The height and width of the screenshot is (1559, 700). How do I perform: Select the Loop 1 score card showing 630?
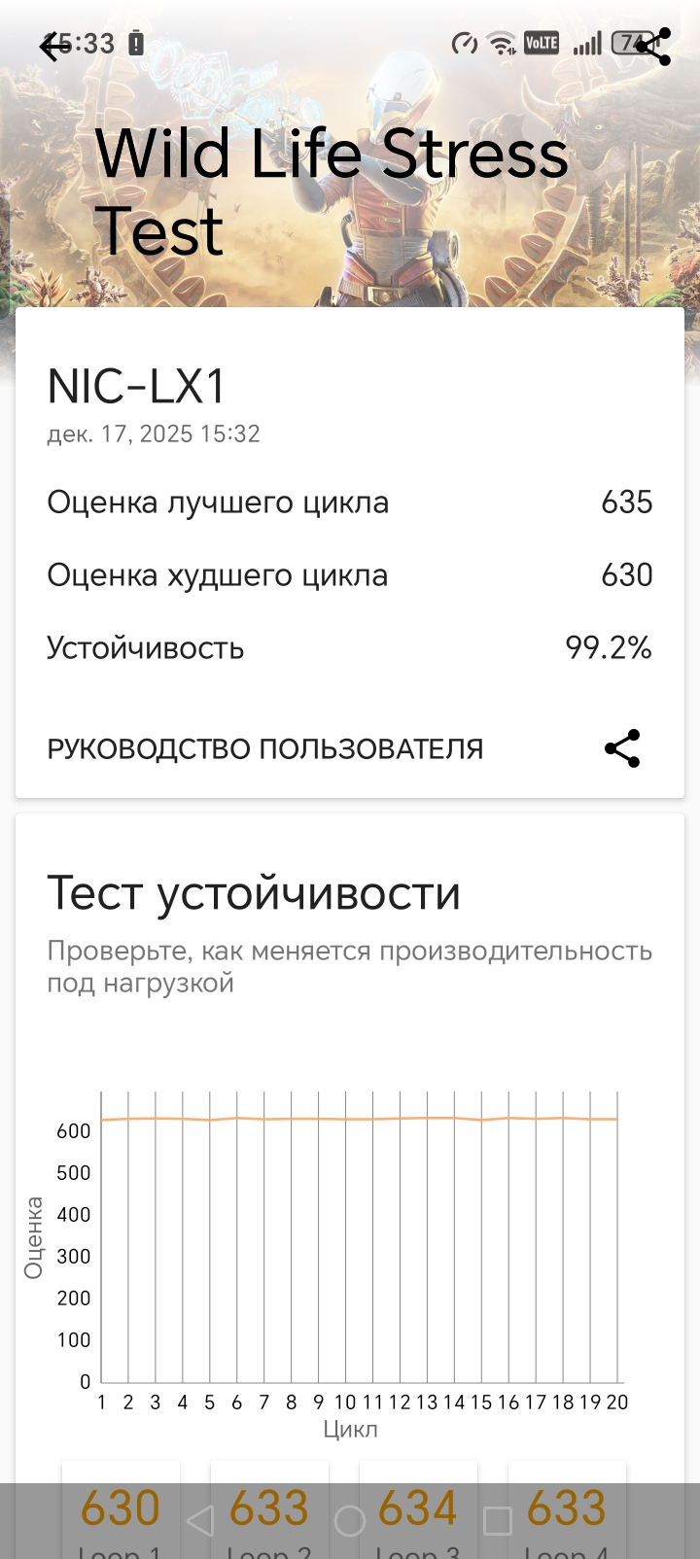pos(121,1511)
